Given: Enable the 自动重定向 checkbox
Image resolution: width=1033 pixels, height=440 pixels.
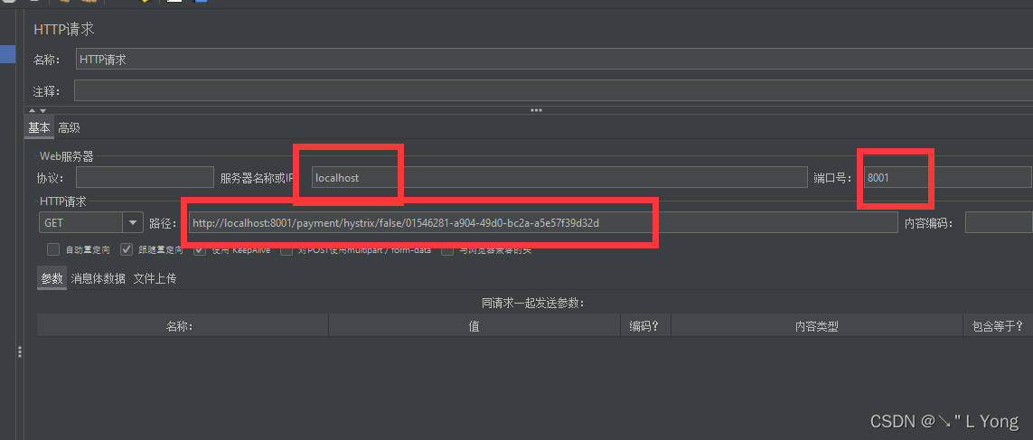Looking at the screenshot, I should click(53, 249).
